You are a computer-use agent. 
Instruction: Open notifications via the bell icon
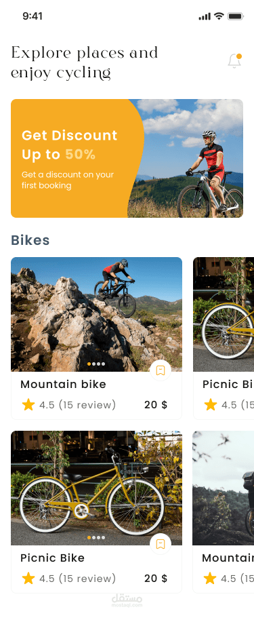(234, 61)
